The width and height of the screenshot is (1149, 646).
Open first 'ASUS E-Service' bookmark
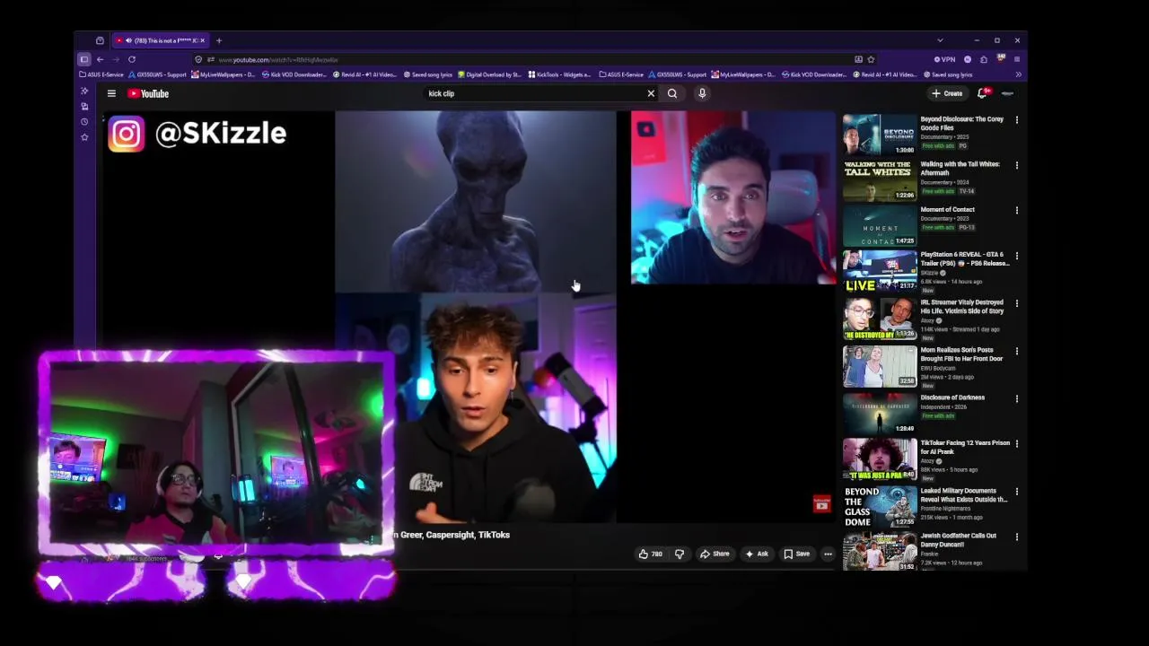101,74
